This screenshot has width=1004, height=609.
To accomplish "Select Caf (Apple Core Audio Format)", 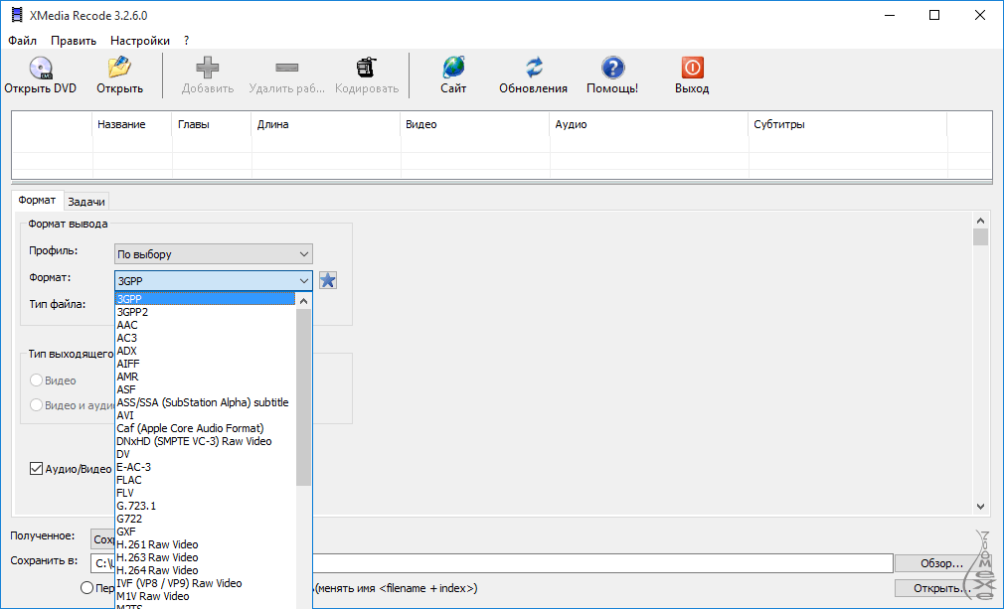I will [x=205, y=428].
